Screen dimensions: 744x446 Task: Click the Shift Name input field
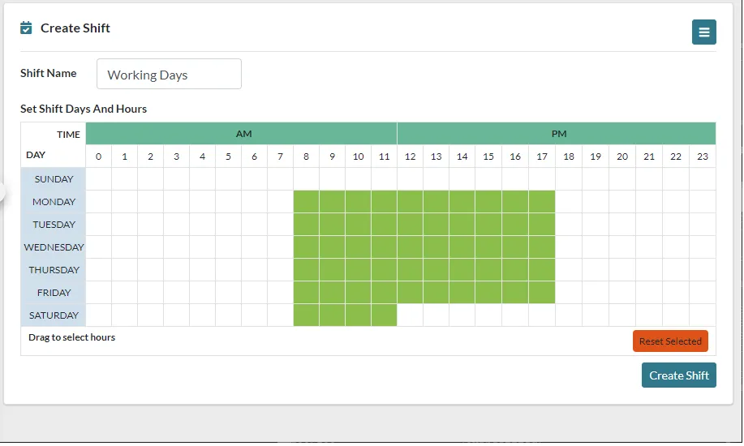tap(169, 74)
